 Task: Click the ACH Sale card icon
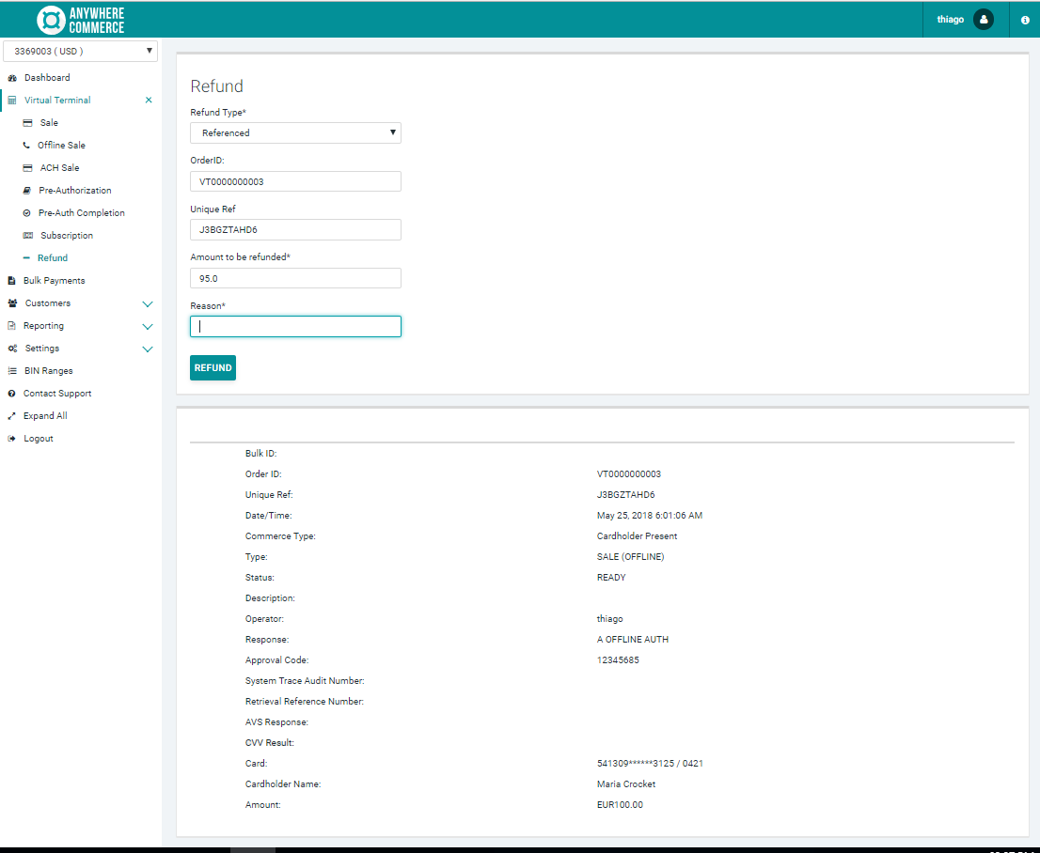tap(27, 167)
